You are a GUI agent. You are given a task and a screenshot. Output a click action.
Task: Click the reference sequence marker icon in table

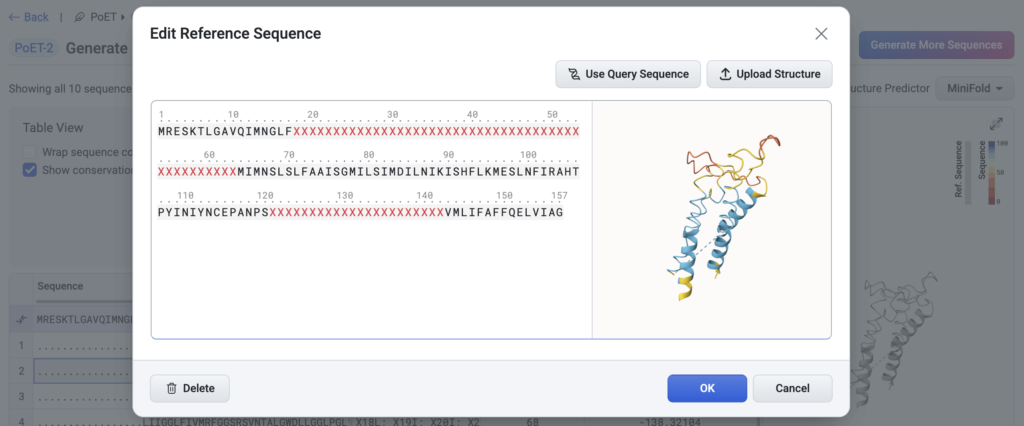coord(22,319)
